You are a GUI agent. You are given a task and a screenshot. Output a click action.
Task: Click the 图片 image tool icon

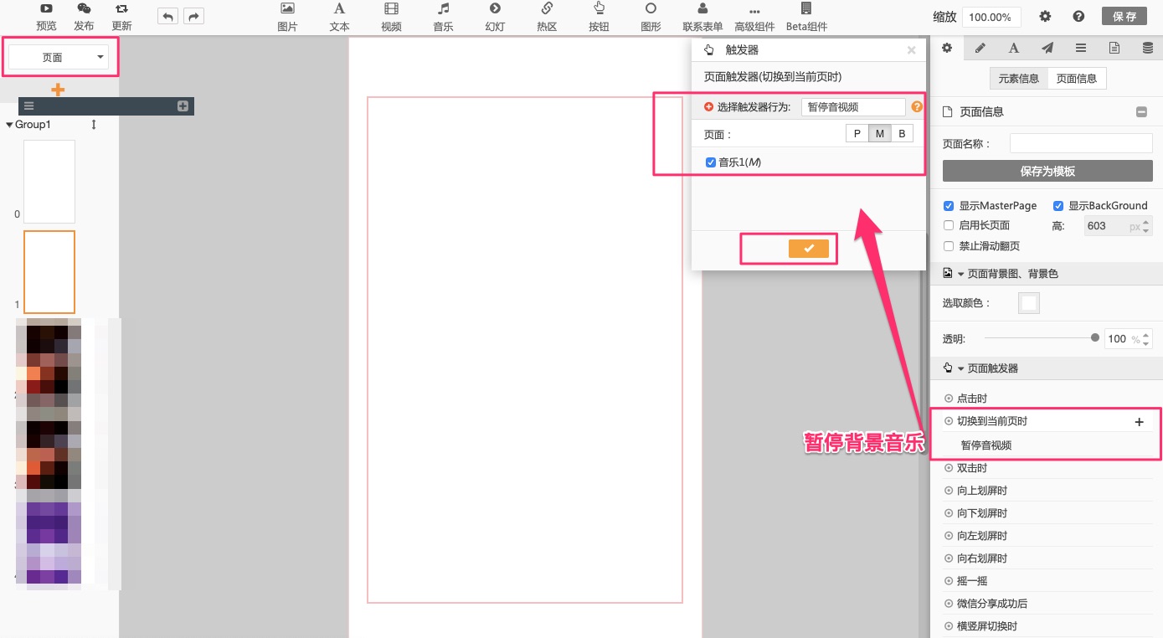coord(287,9)
